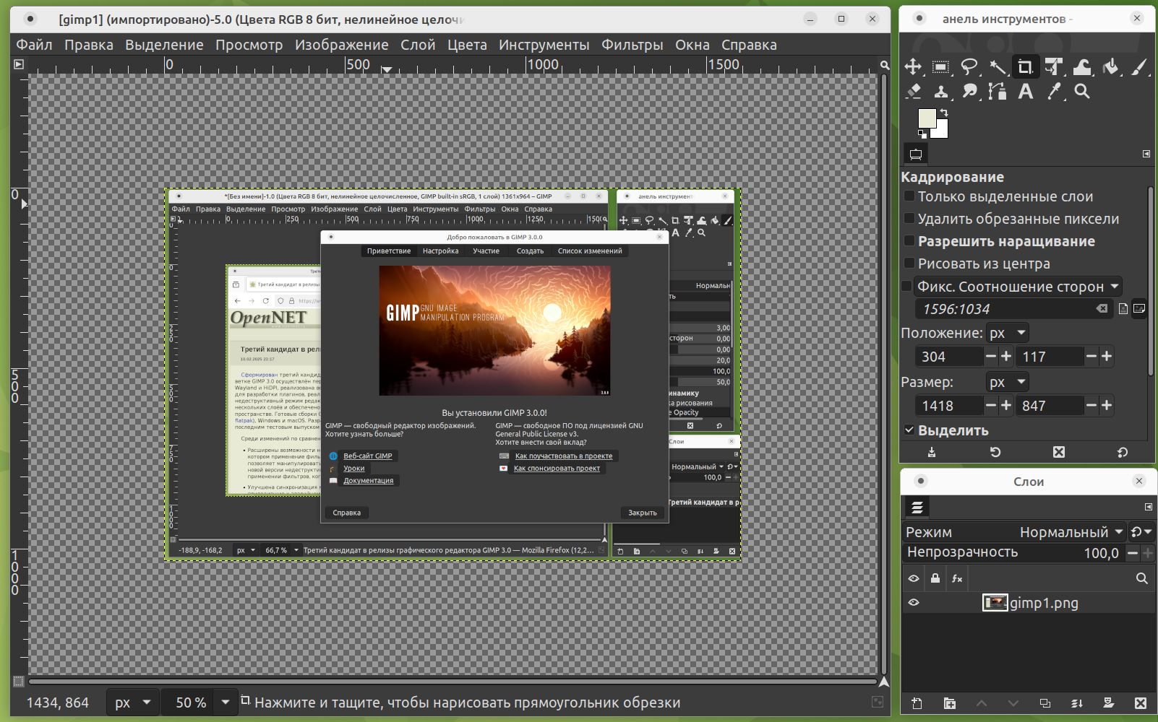
Task: Choose the Text tool
Action: (x=1025, y=92)
